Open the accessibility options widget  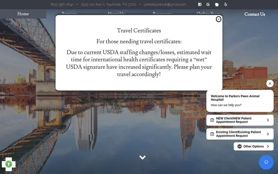click(x=9, y=164)
